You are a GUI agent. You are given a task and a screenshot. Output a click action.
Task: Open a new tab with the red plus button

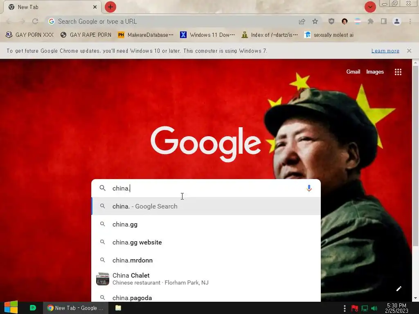[x=110, y=7]
